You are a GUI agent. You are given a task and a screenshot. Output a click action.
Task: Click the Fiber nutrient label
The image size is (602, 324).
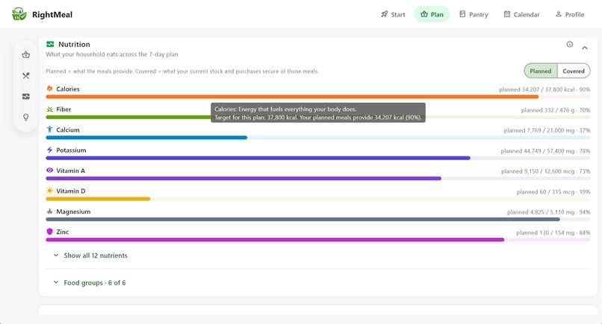click(x=63, y=109)
